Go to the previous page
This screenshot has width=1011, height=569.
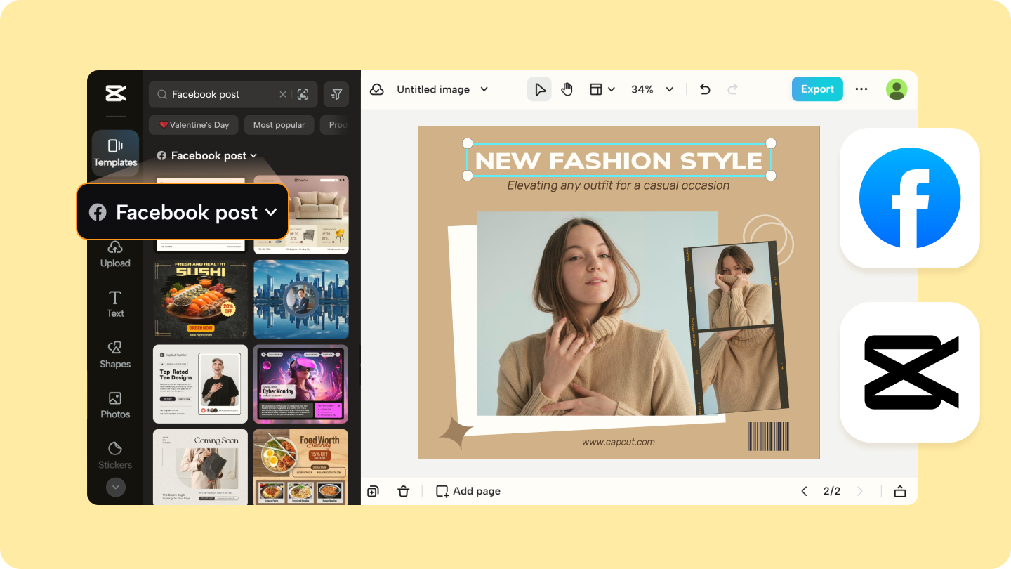[x=804, y=491]
